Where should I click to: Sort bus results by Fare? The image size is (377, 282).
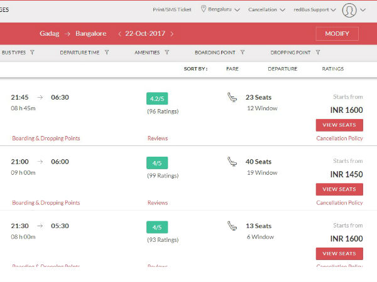232,69
